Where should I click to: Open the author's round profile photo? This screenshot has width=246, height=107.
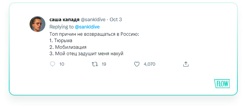click(x=38, y=24)
